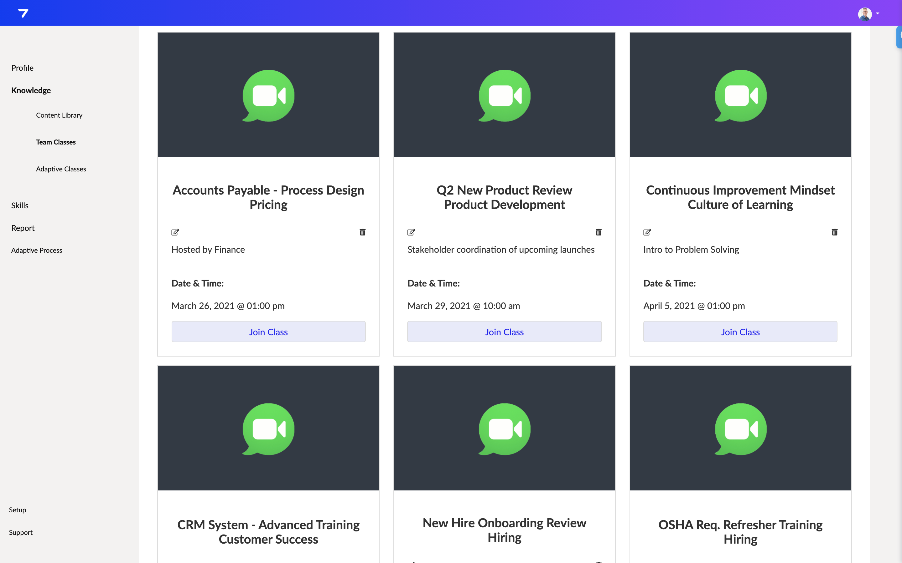Join the Continuous Improvement Mindset class
Image resolution: width=902 pixels, height=563 pixels.
(x=740, y=332)
